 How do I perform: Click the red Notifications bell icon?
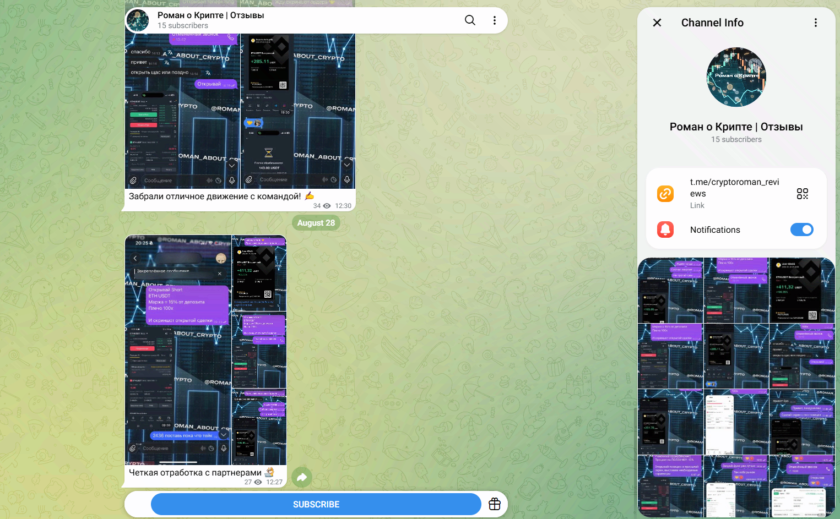click(x=665, y=230)
